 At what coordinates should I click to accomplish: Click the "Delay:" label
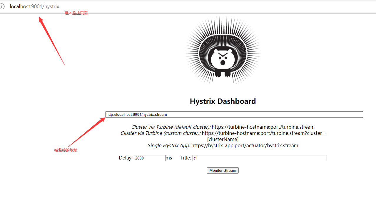coord(126,158)
